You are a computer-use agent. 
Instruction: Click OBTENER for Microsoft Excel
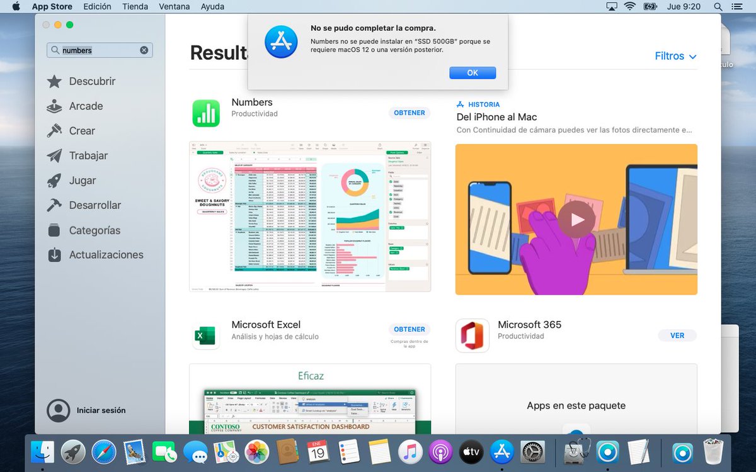click(x=409, y=329)
